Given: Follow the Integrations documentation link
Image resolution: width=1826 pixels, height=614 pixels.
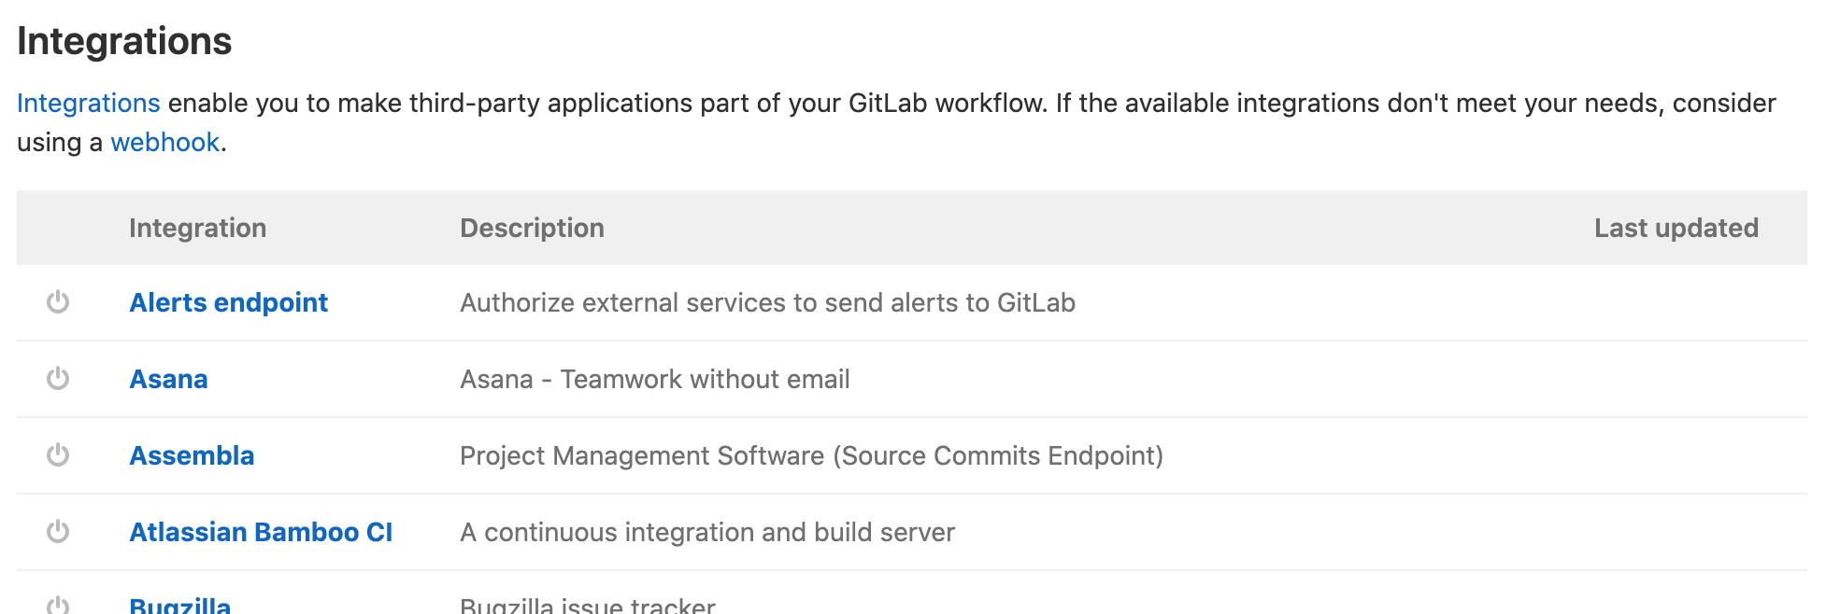Looking at the screenshot, I should point(89,103).
